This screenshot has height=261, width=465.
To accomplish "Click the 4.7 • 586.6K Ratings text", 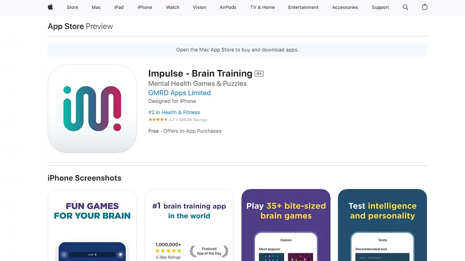I will coord(188,120).
